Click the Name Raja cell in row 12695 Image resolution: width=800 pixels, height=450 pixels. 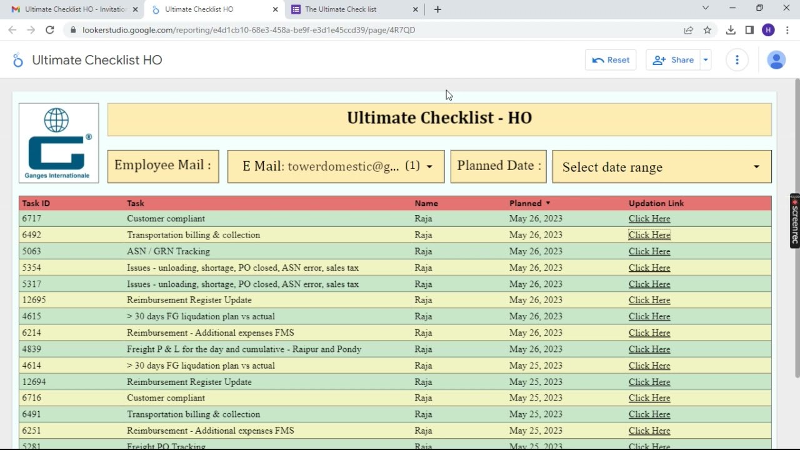point(423,300)
